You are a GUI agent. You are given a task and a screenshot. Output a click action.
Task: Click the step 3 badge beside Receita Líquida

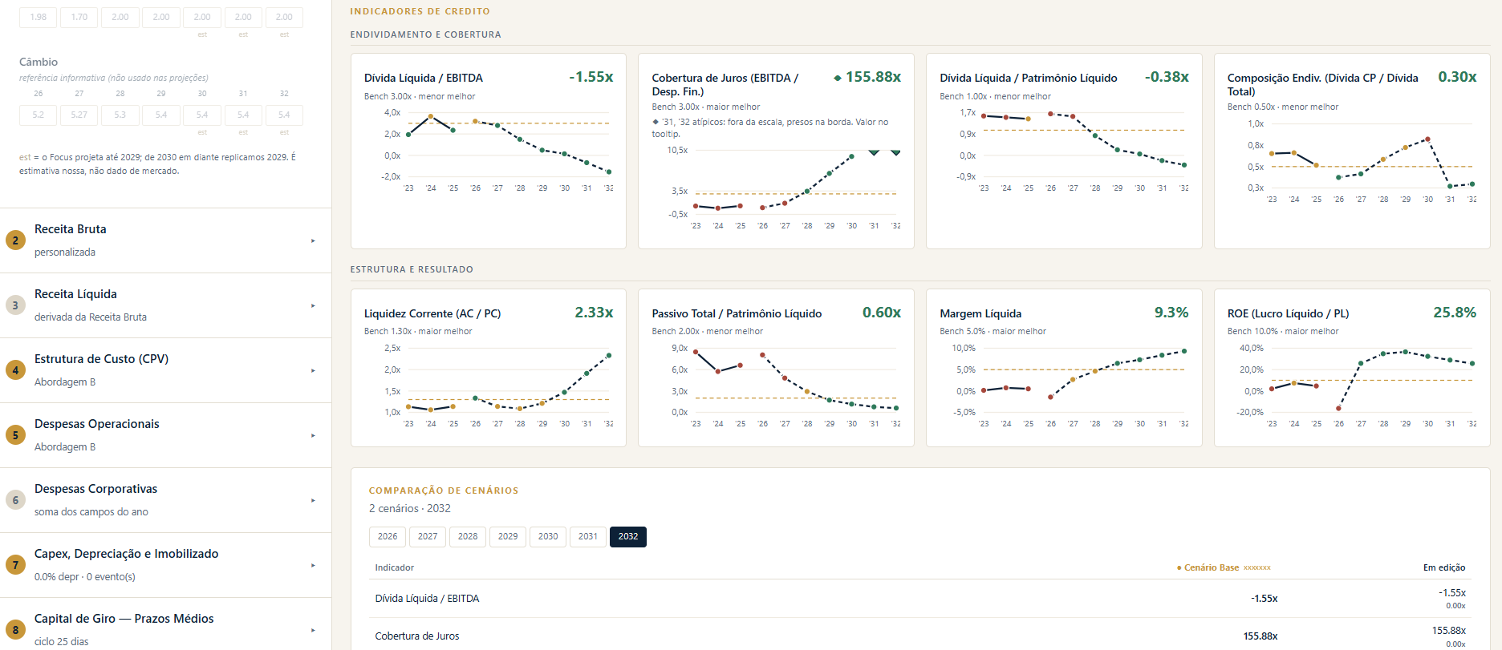[15, 305]
